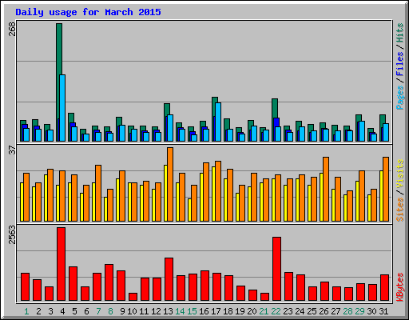This screenshot has width=409, height=320.
Task: Click green weekend day label "7"
Action: point(98,311)
